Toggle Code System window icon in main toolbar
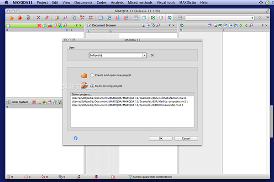The width and height of the screenshot is (274, 182). (153, 18)
